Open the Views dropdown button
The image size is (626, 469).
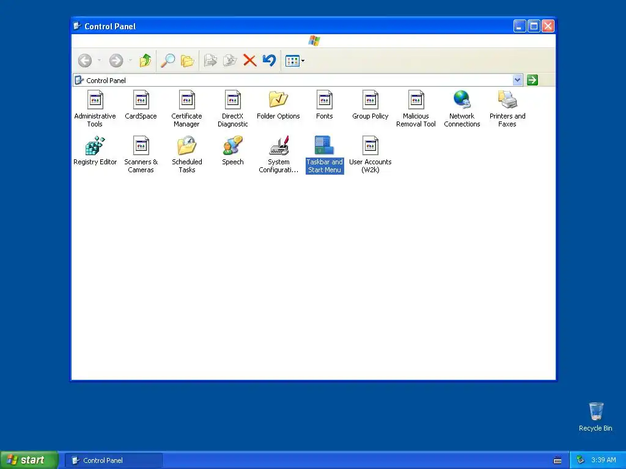click(x=295, y=60)
